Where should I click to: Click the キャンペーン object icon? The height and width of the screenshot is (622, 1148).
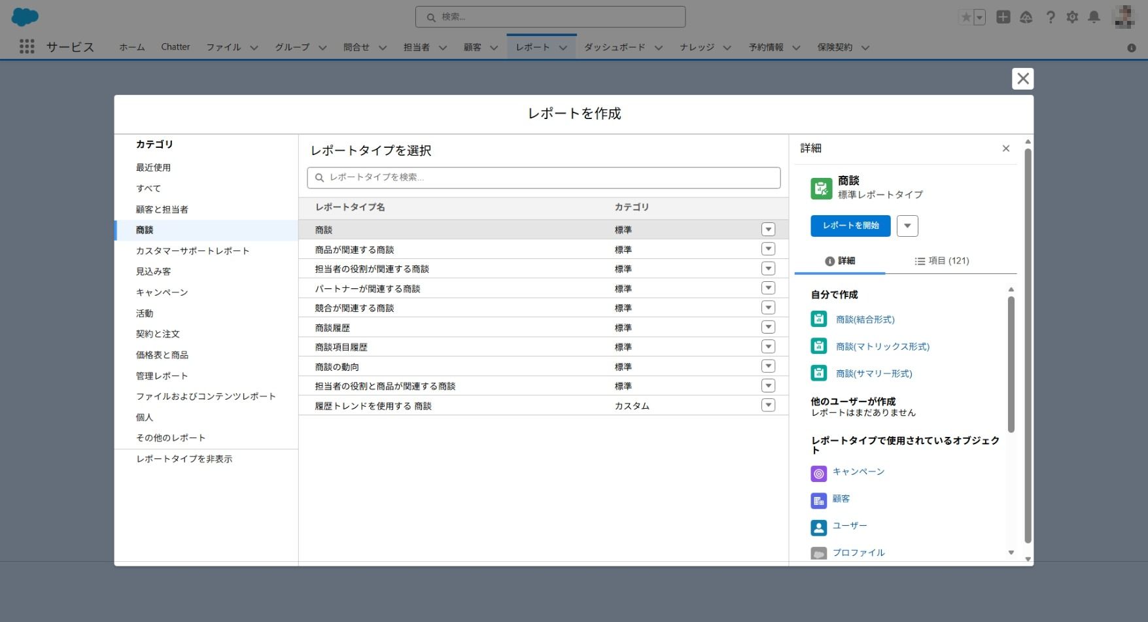pos(818,474)
